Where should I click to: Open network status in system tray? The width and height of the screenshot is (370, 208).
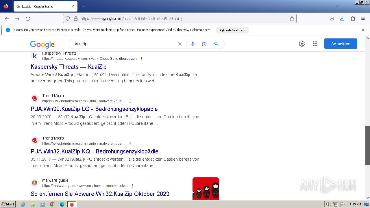pos(336,204)
